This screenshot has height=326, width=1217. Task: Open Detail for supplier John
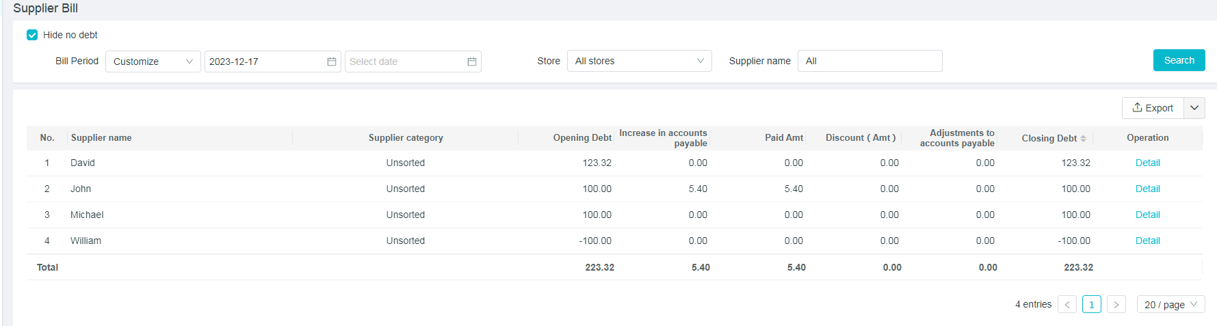1147,189
